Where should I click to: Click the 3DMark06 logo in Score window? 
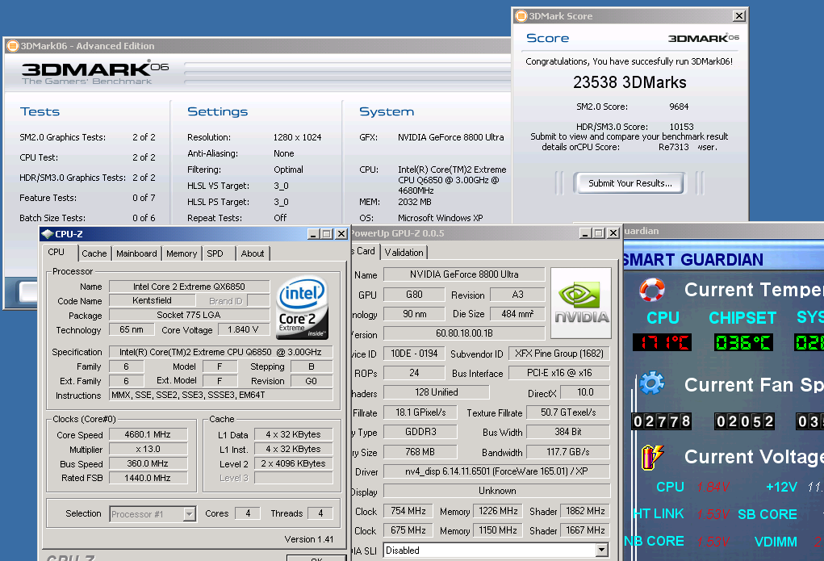(x=703, y=38)
